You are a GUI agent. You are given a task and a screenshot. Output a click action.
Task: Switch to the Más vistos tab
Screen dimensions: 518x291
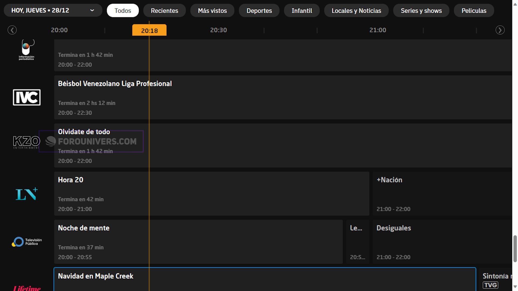click(212, 11)
